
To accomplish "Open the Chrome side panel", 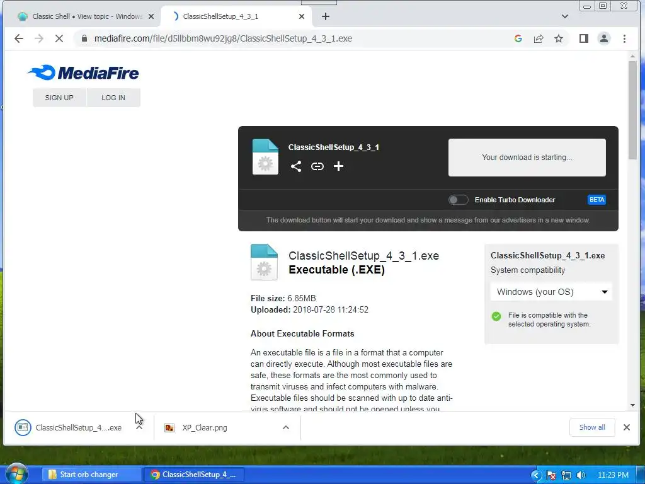I will (584, 38).
